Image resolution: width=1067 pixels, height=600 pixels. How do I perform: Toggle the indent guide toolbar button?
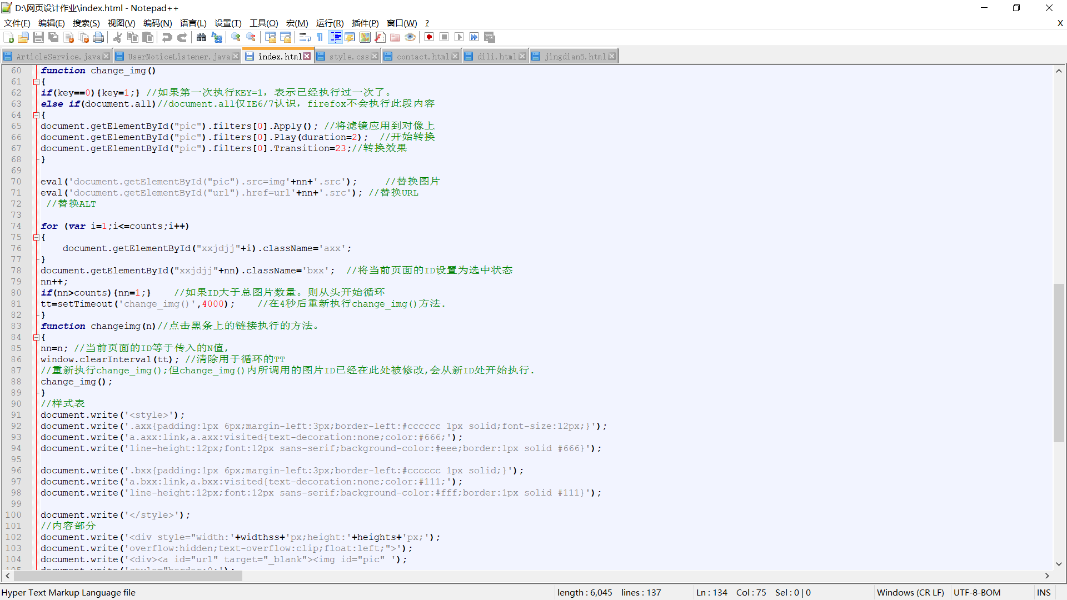pyautogui.click(x=336, y=37)
